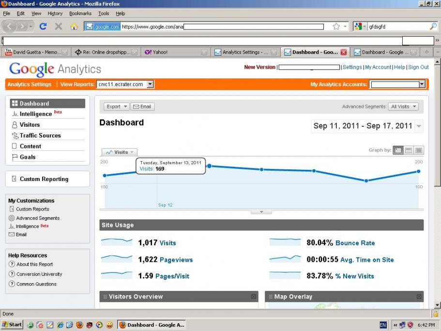This screenshot has height=331, width=441.
Task: Open the Export dropdown
Action: tap(117, 106)
